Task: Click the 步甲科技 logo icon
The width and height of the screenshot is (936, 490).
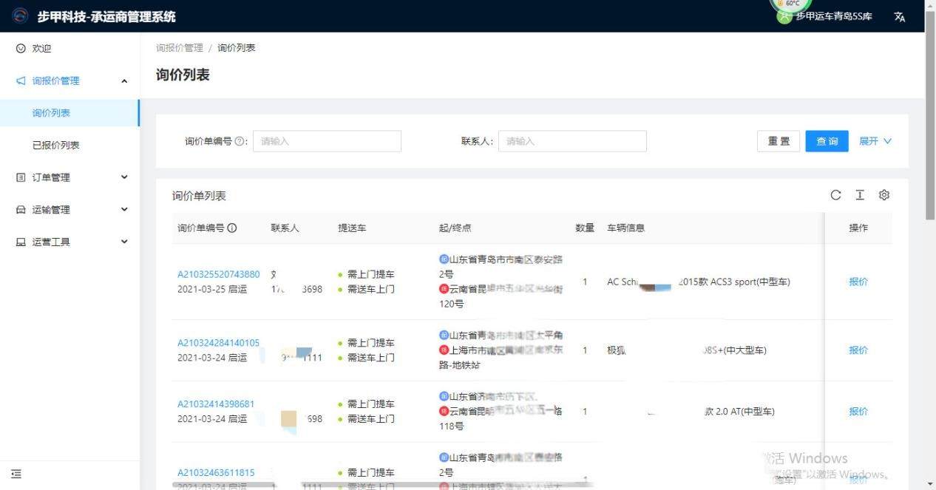Action: 21,16
